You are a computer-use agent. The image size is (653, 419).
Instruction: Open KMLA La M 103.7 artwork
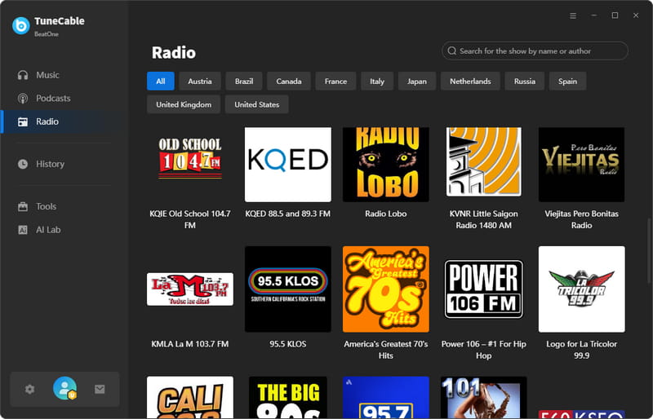point(190,289)
